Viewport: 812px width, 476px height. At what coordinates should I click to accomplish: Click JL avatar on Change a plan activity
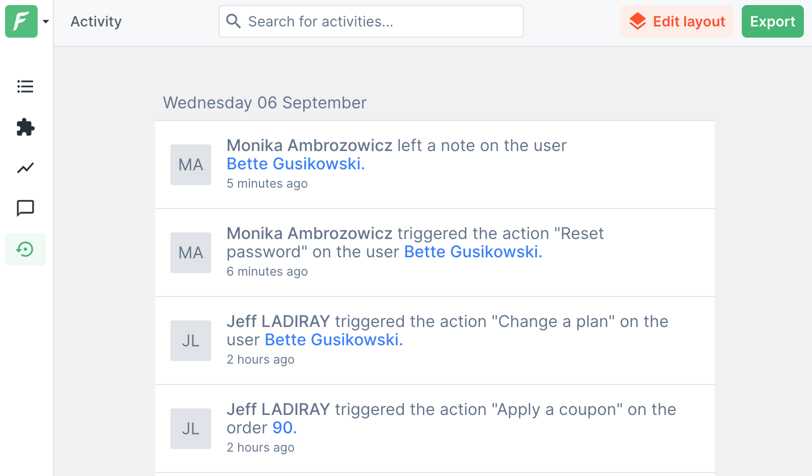pos(191,341)
